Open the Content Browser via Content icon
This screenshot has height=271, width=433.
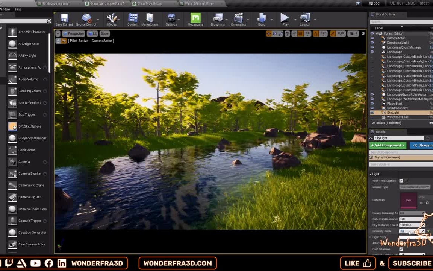132,18
